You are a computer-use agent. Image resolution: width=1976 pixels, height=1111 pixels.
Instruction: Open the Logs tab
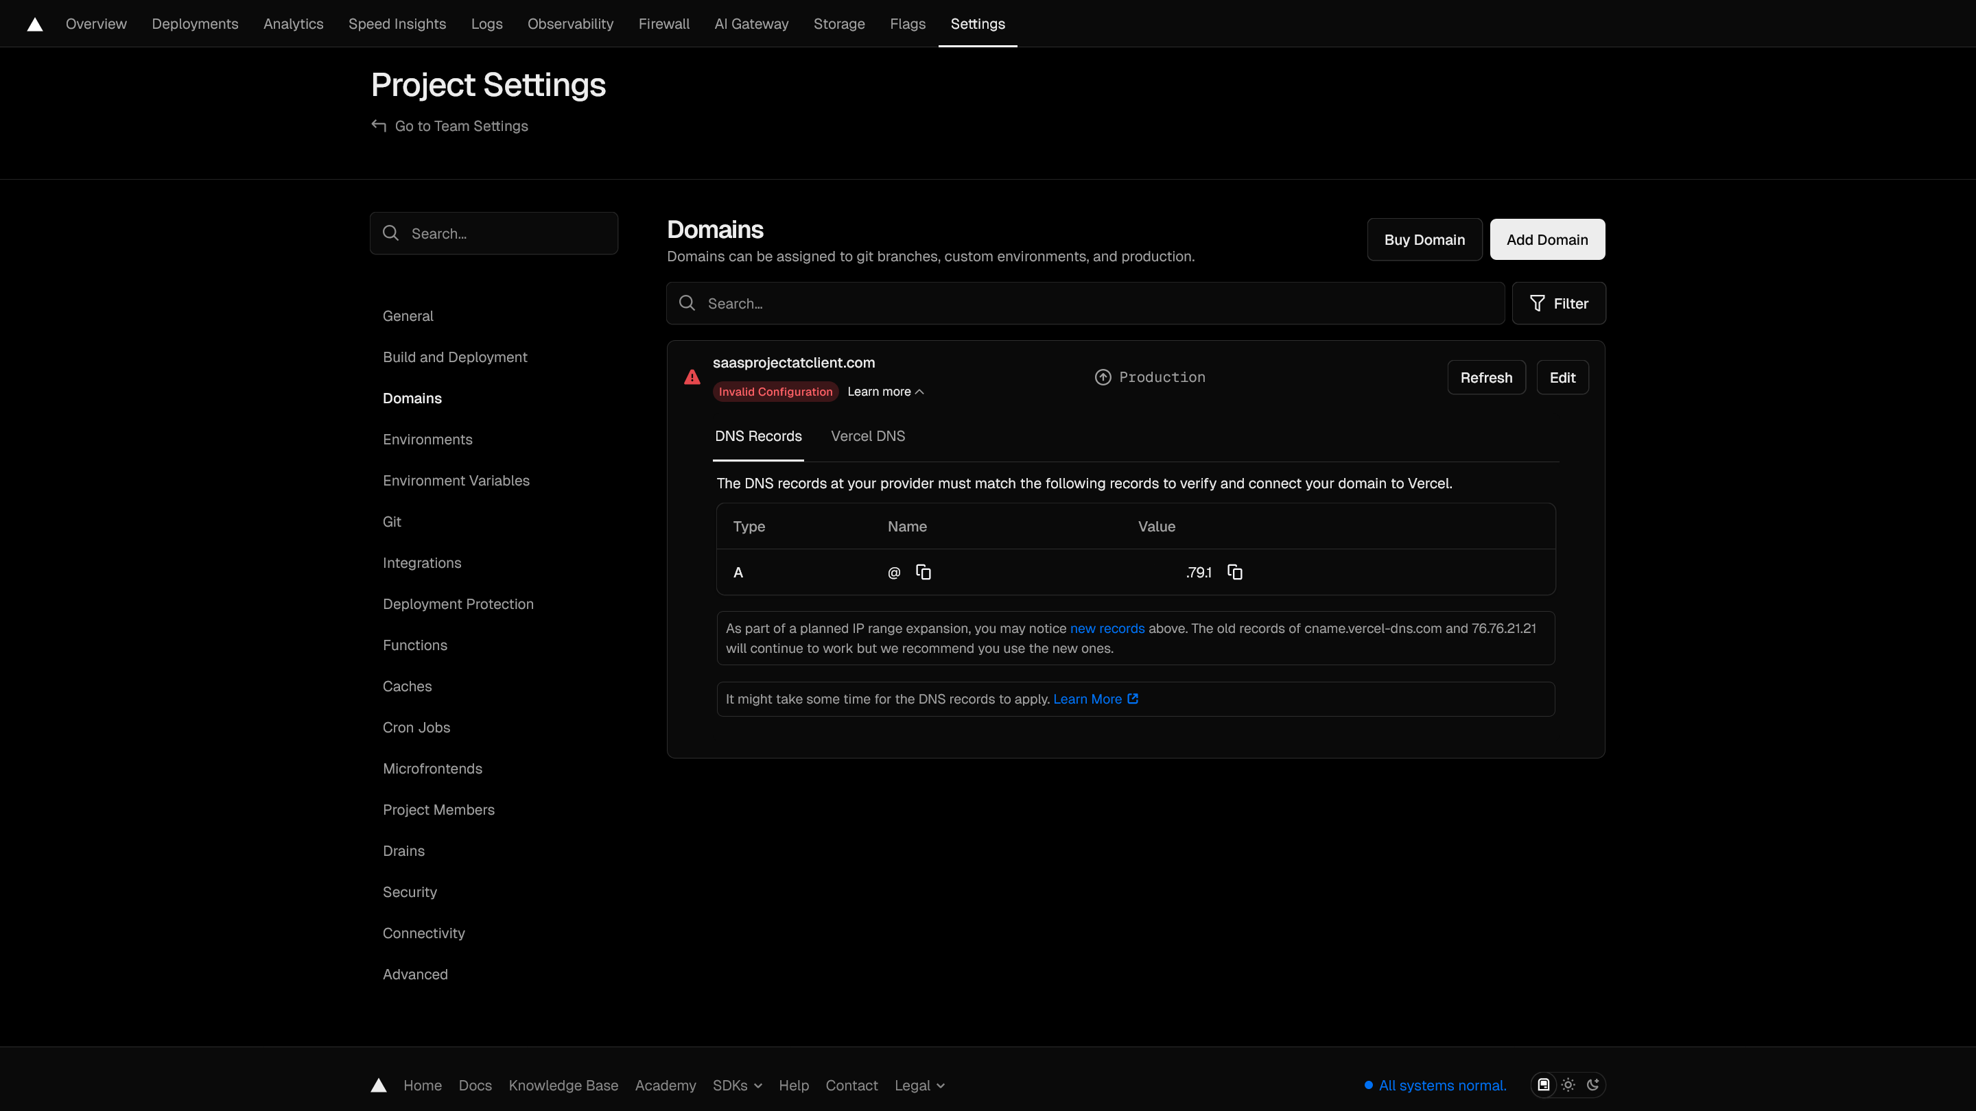tap(486, 24)
